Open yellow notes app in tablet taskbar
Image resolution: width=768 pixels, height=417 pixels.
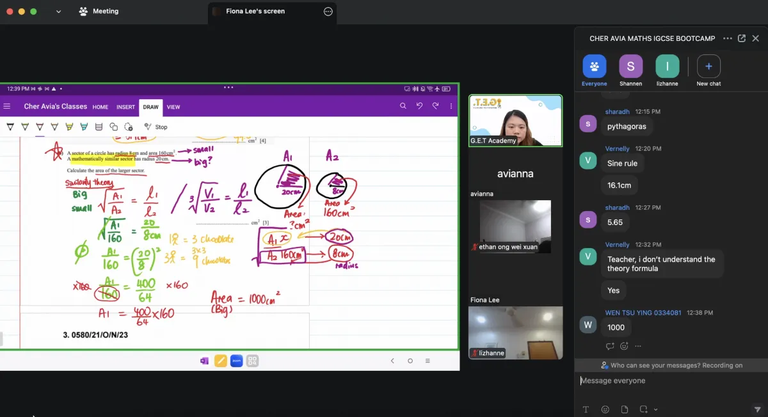221,361
